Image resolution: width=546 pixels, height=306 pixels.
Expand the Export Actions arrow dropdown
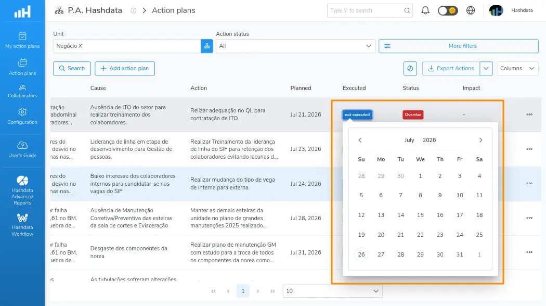(486, 68)
